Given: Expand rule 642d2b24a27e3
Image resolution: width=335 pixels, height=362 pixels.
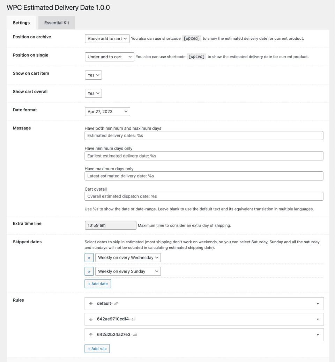Looking at the screenshot, I should 318,334.
